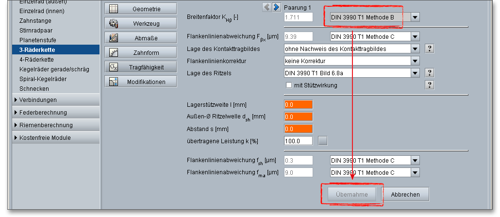
Task: Go to previous Paarung with left arrow
Action: 267,7
